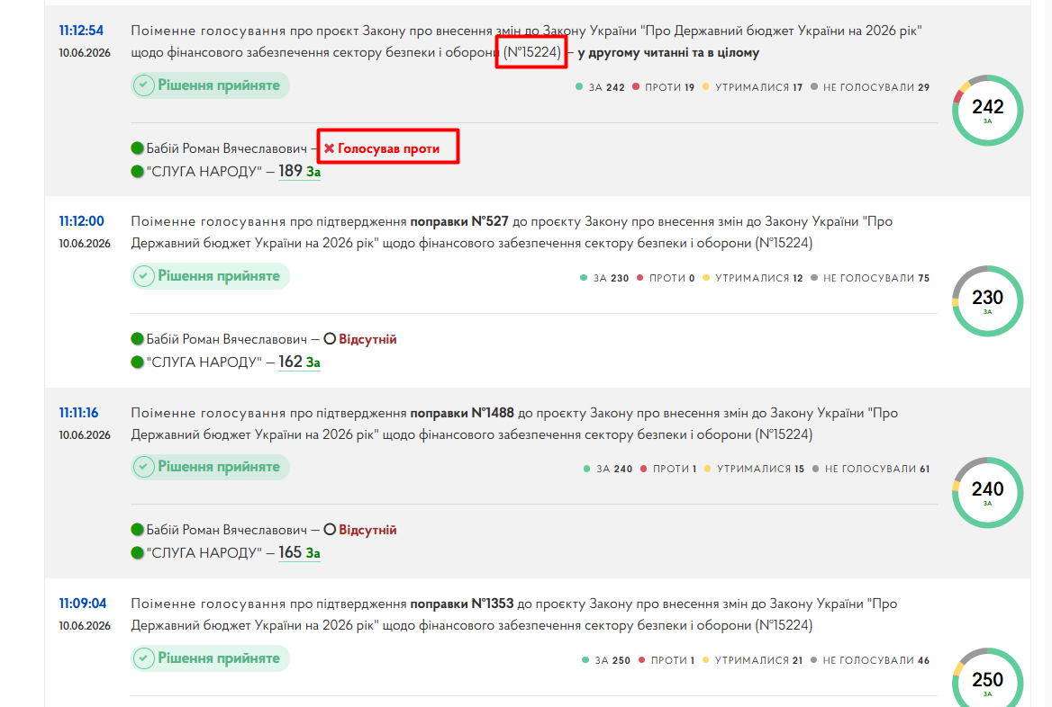Click green dot beside 'СЛУГА НАРОДУ' 162

coord(138,362)
